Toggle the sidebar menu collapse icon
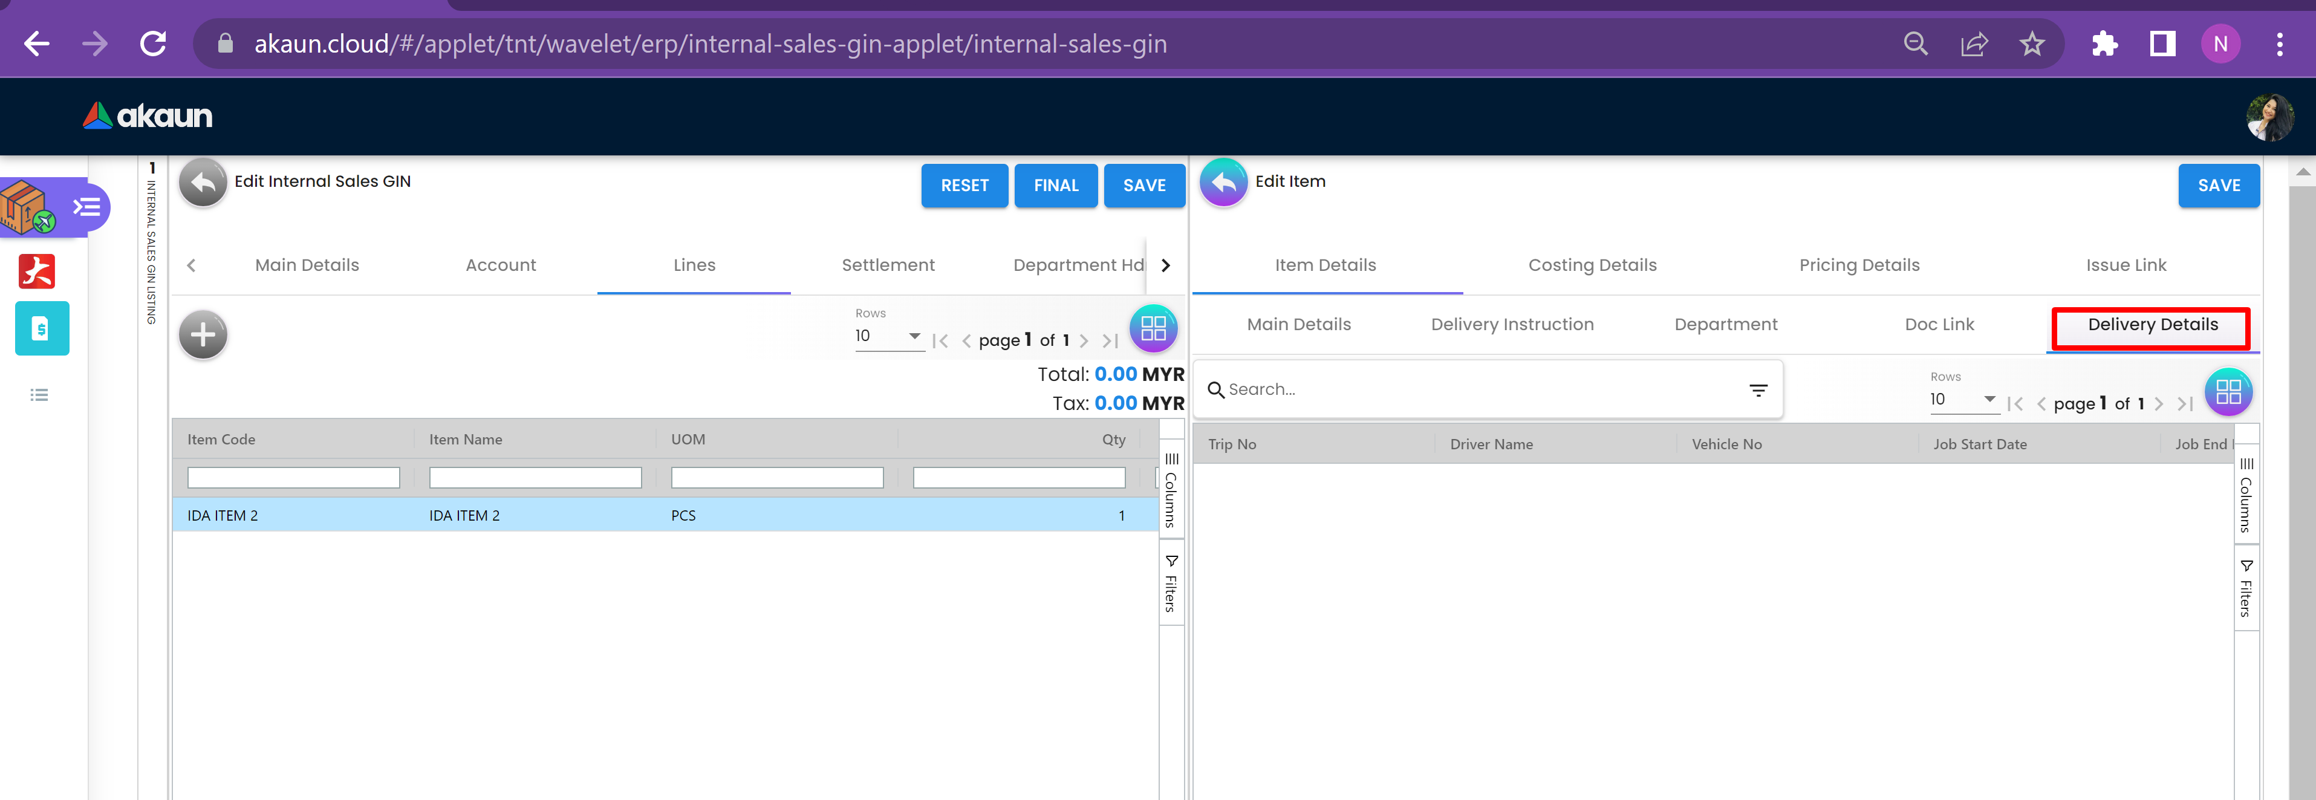2316x800 pixels. pos(86,207)
